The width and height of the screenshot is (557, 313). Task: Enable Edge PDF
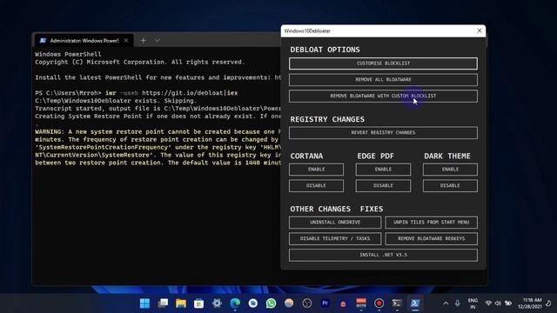click(383, 170)
